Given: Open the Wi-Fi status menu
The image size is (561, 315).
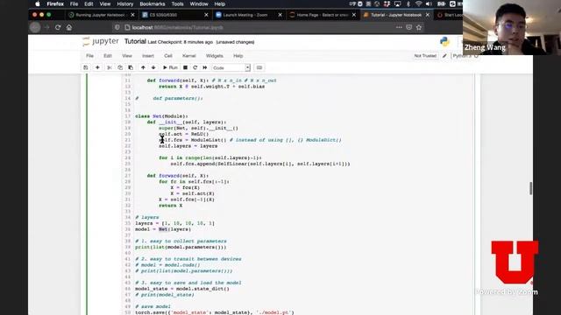Looking at the screenshot, I should click(x=419, y=3).
